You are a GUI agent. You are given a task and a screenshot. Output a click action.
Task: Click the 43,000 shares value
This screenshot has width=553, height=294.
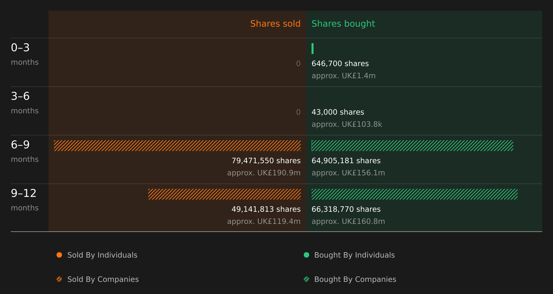[338, 112]
